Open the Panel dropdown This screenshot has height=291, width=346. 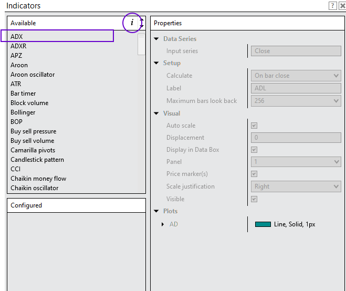coord(296,162)
